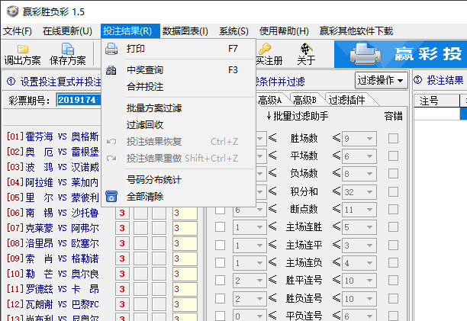The image size is (467, 321).
Task: Open the 数据图表(I) menu
Action: 185,31
